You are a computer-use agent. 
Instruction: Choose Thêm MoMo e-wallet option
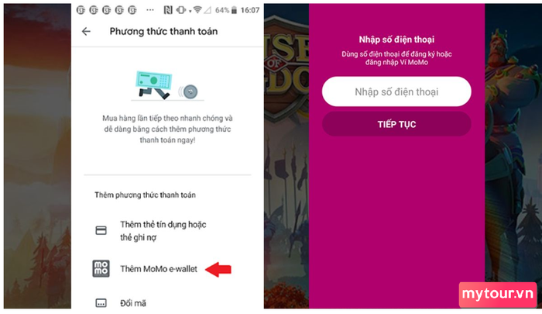(x=159, y=269)
